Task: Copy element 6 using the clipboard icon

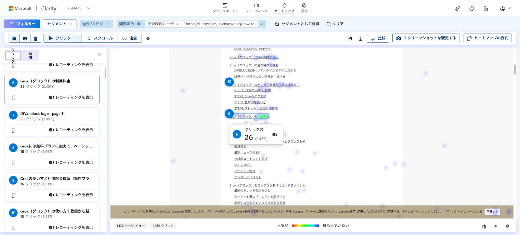Action: point(13,98)
